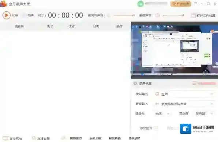The width and height of the screenshot is (218, 142).
Task: Open the hamburger main menu icon
Action: click(x=195, y=4)
